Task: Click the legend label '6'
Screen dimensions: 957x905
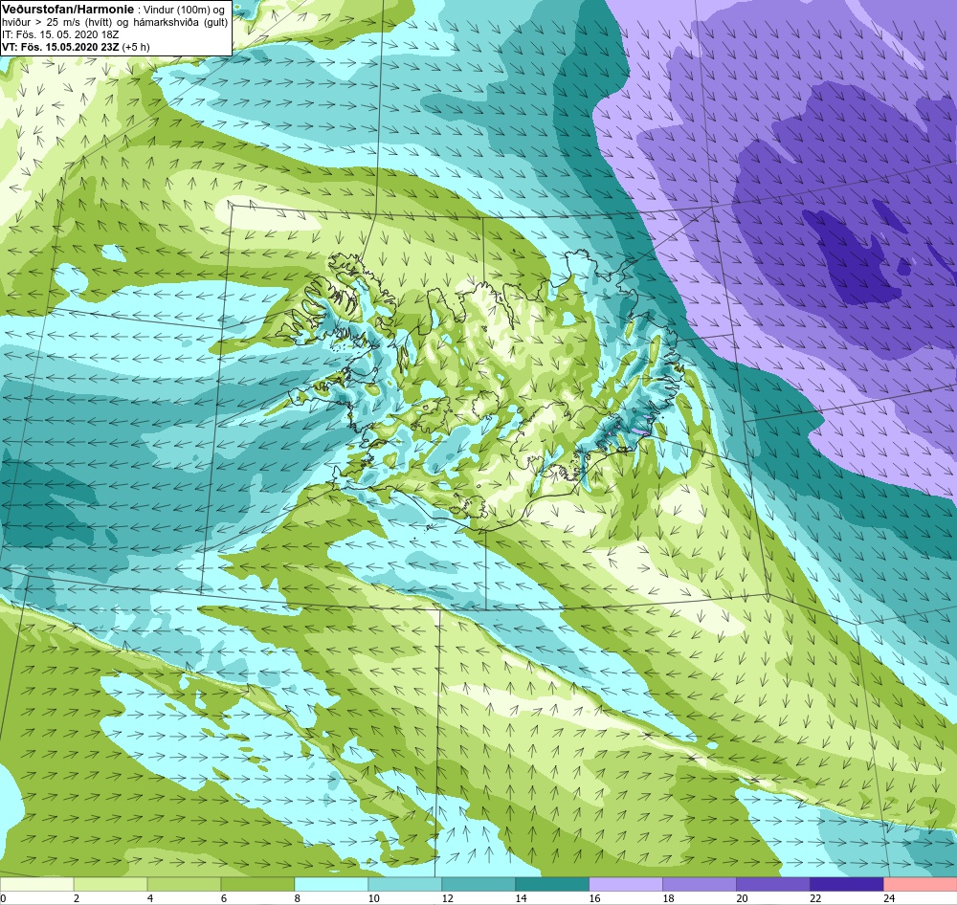Action: [x=224, y=898]
